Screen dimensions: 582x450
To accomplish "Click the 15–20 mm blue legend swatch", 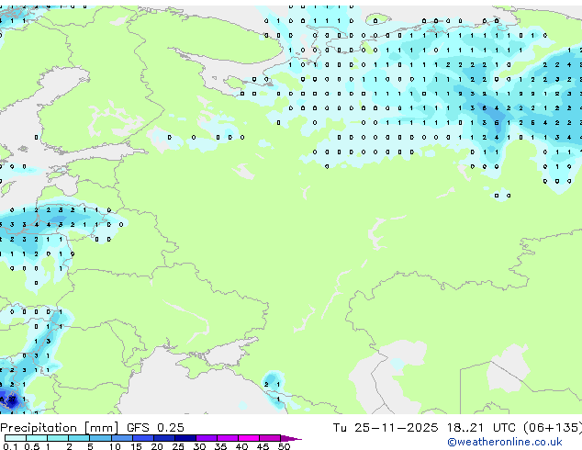I will point(142,438).
